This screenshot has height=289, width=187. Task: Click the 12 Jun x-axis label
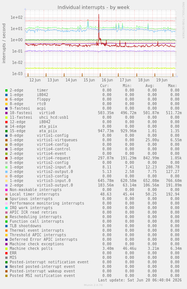tap(35, 80)
